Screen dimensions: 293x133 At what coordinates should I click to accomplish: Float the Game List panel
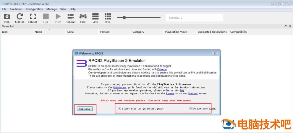click(286, 26)
